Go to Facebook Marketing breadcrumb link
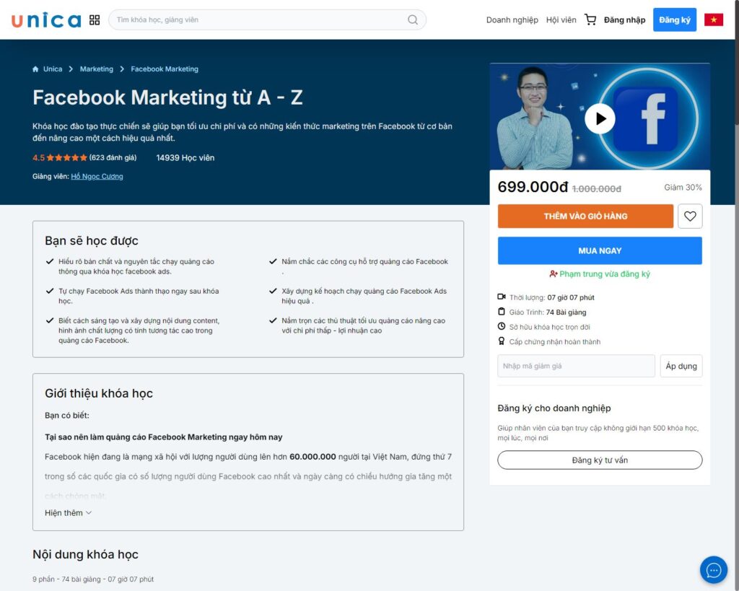Image resolution: width=739 pixels, height=591 pixels. tap(165, 69)
